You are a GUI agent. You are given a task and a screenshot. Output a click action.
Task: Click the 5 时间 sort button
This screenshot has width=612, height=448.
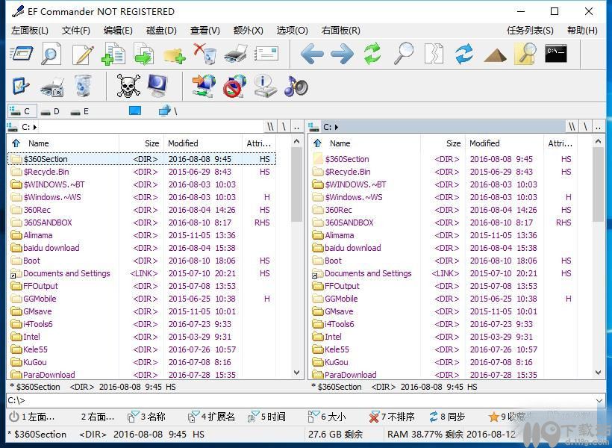[266, 417]
